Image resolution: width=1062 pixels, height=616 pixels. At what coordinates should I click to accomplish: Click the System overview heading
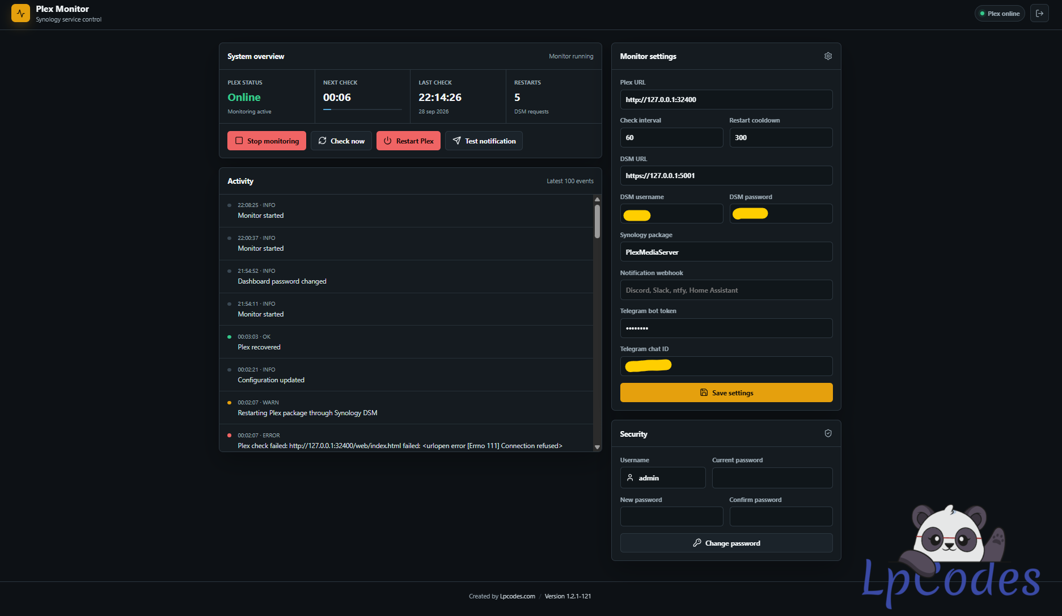coord(256,56)
